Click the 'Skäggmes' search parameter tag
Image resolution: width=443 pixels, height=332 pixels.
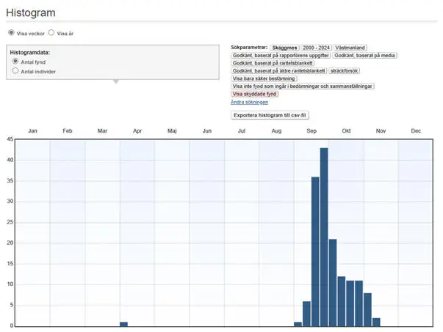tap(283, 47)
